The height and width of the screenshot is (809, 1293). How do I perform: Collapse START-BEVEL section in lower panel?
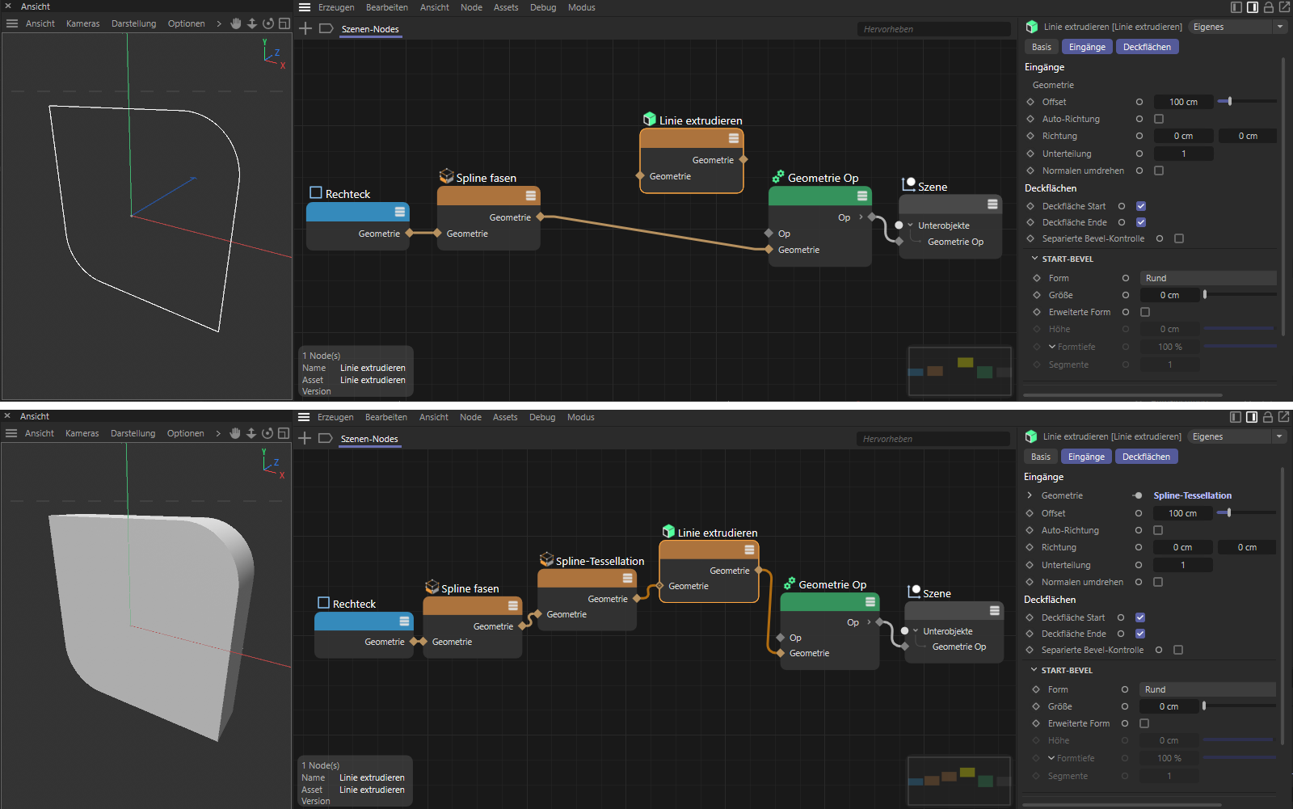click(x=1034, y=670)
